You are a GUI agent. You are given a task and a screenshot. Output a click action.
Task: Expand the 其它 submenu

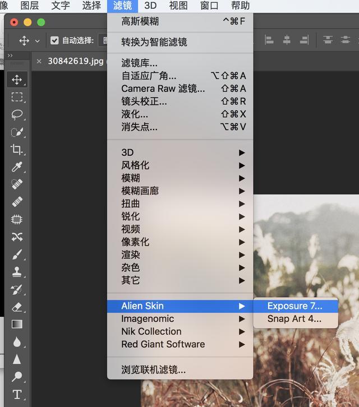(x=180, y=280)
